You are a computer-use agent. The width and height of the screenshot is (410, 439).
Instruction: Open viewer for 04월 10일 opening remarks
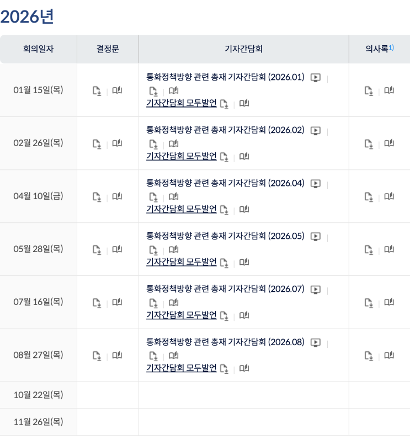(244, 209)
